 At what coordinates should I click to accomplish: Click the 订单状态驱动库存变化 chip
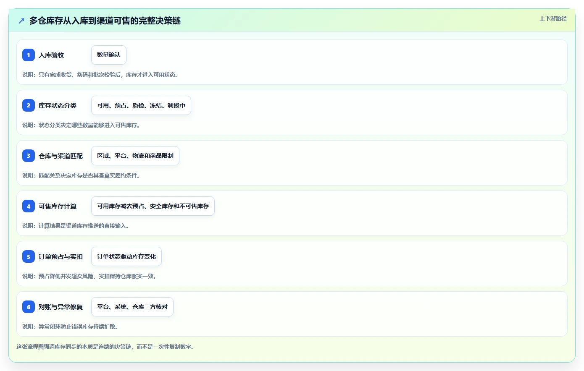(126, 256)
